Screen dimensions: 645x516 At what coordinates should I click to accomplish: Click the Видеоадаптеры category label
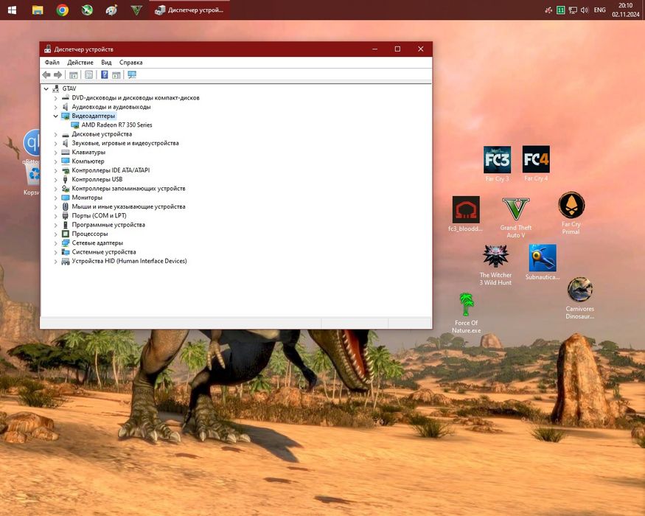coord(94,116)
